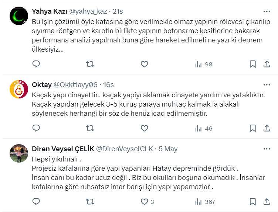The width and height of the screenshot is (278, 212).
Task: Open the @Okkttayy06 profile handle
Action: click(x=76, y=85)
